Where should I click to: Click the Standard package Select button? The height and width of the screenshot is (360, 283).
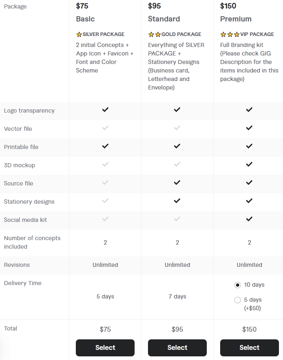(x=177, y=347)
